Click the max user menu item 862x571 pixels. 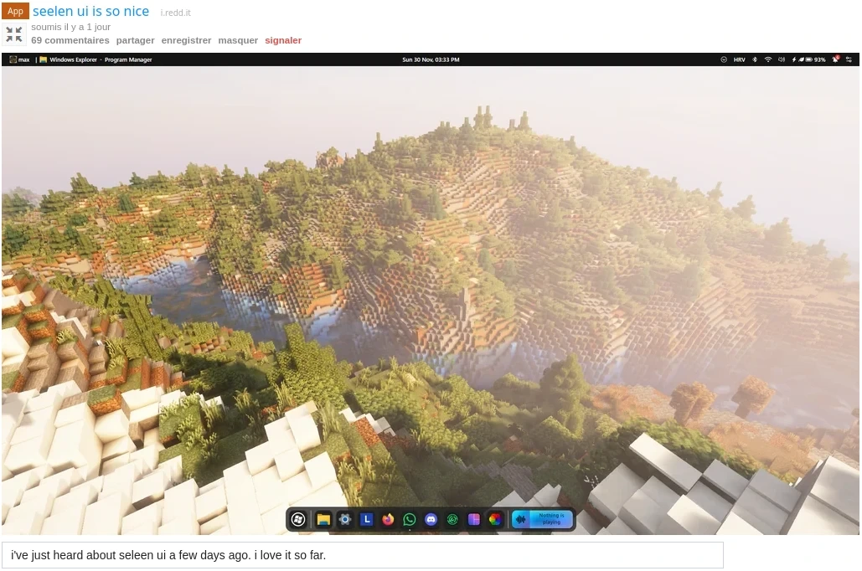point(20,59)
